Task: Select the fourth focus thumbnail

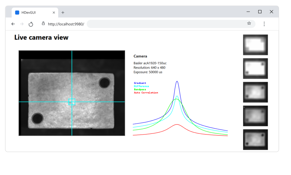Action: point(255,116)
